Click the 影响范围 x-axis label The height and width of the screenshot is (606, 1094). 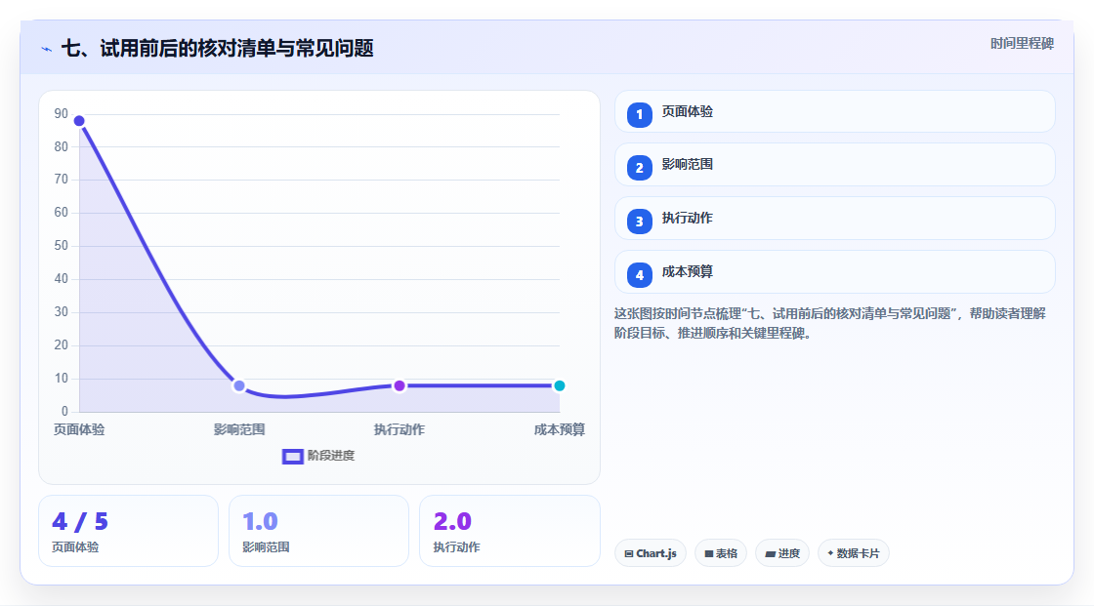239,429
